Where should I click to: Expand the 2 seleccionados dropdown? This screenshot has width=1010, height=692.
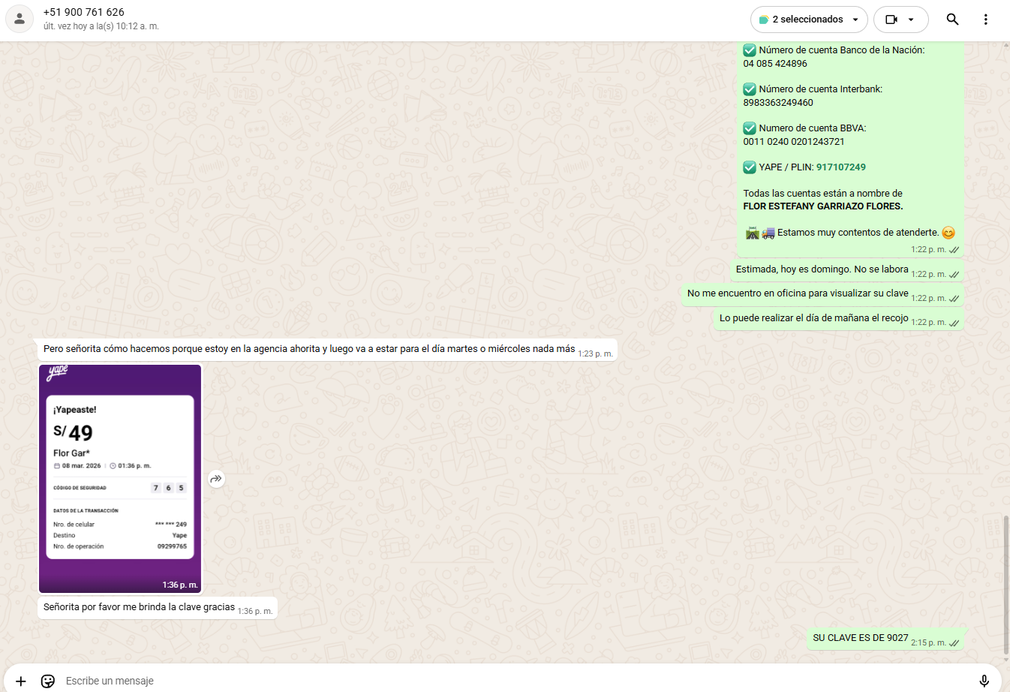point(855,20)
